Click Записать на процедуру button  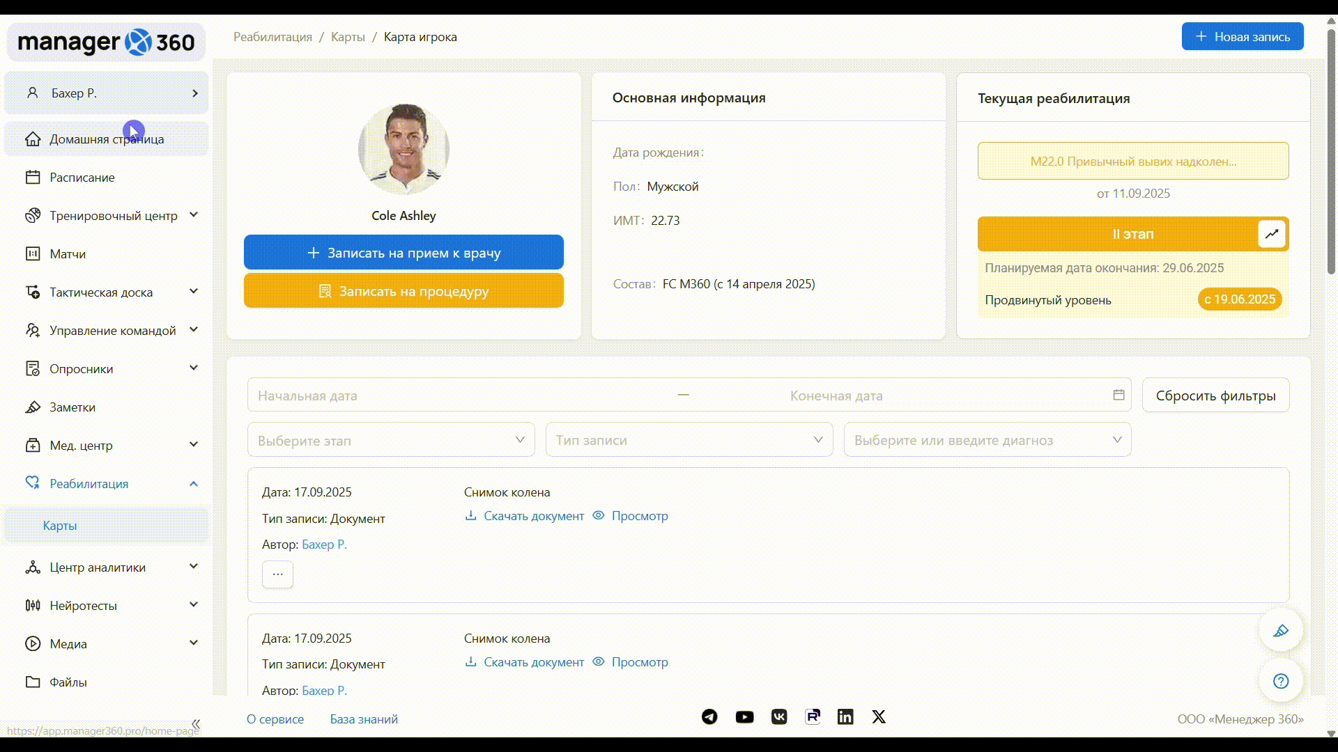tap(403, 291)
